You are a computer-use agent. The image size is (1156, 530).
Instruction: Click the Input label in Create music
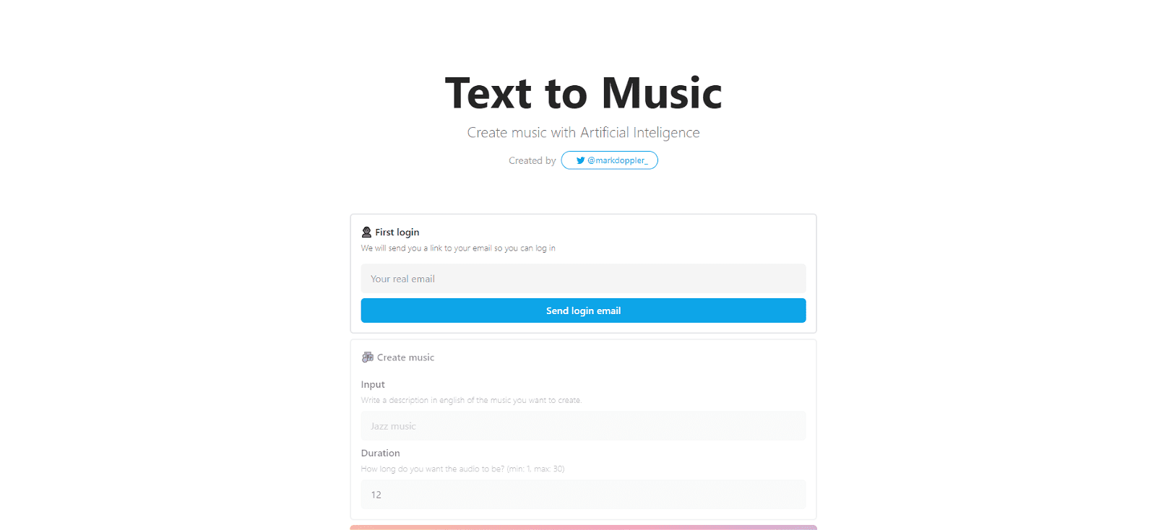coord(373,384)
